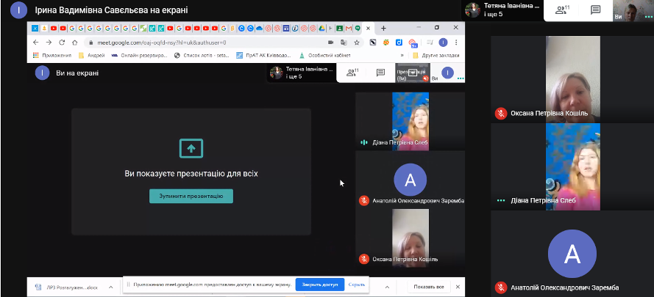This screenshot has width=654, height=297.
Task: Expand the ЛР3 docx download chevron
Action: 111,287
